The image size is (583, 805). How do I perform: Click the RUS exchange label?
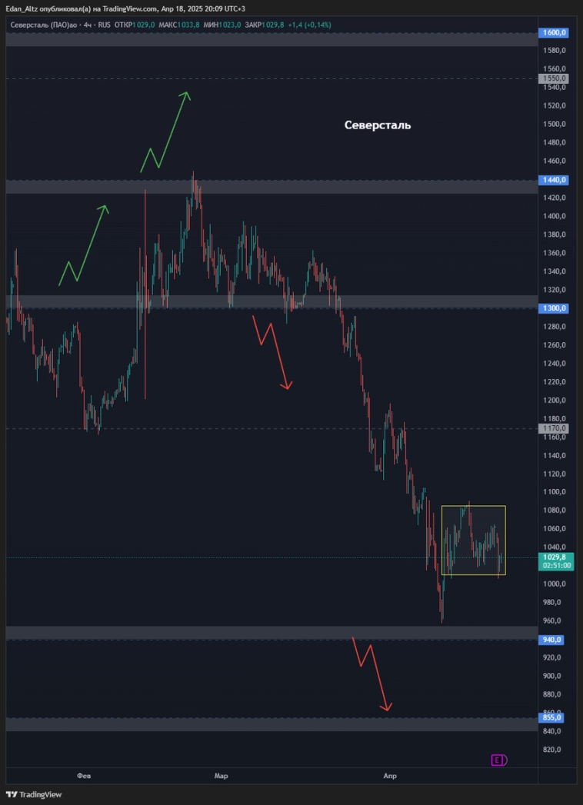pyautogui.click(x=105, y=25)
